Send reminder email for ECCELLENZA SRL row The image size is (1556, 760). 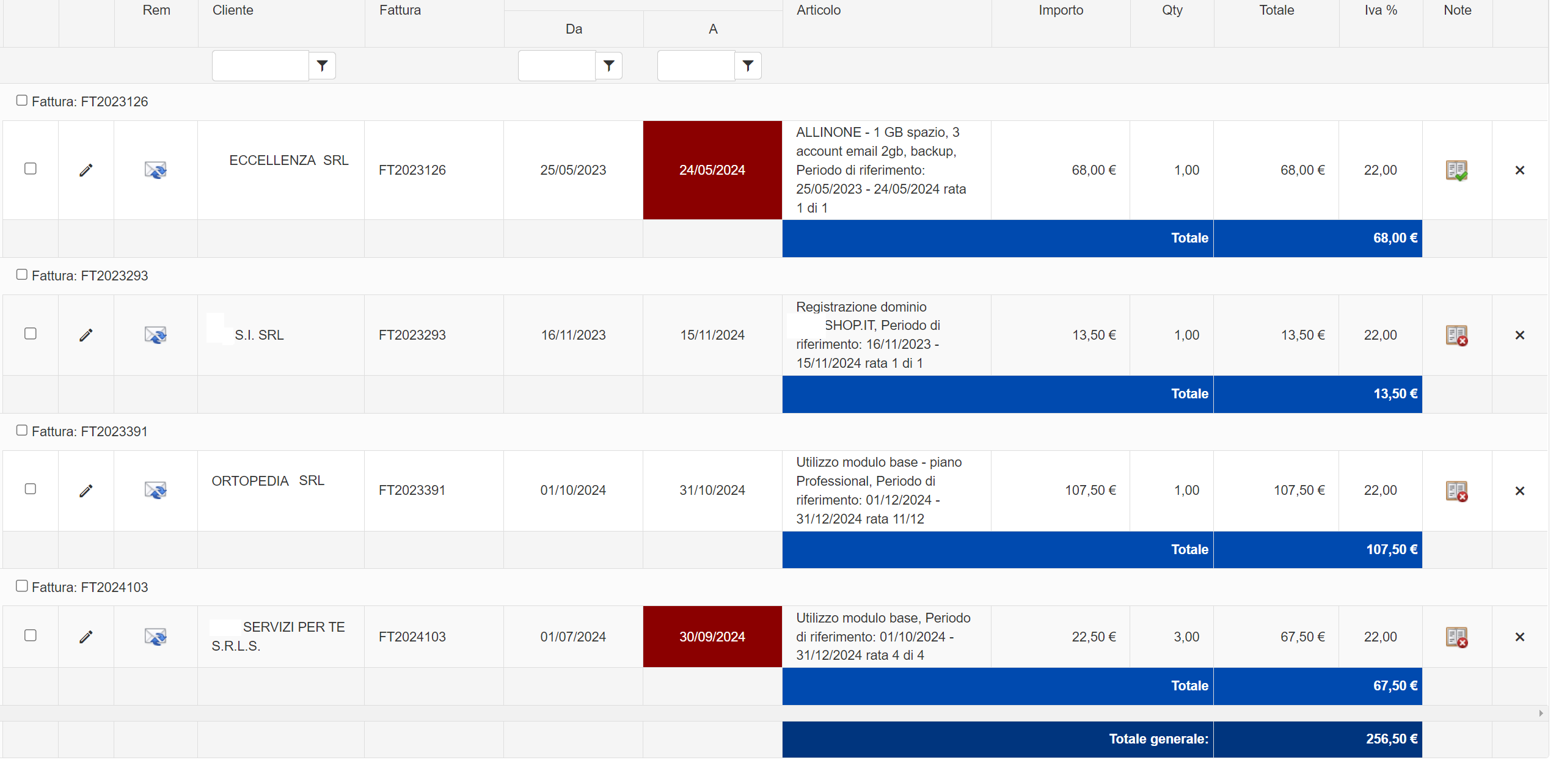(x=156, y=170)
